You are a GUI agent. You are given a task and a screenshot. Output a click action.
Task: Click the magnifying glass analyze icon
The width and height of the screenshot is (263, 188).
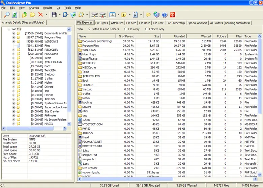click(x=6, y=15)
